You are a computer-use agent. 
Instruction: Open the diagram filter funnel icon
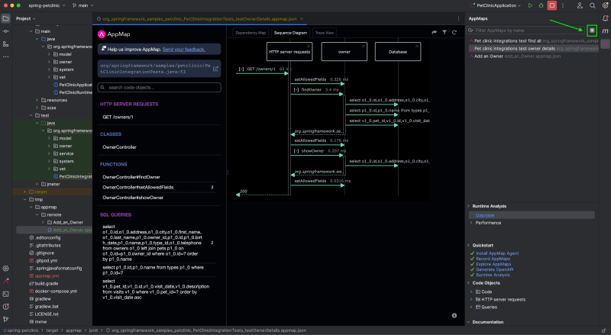[x=445, y=32]
